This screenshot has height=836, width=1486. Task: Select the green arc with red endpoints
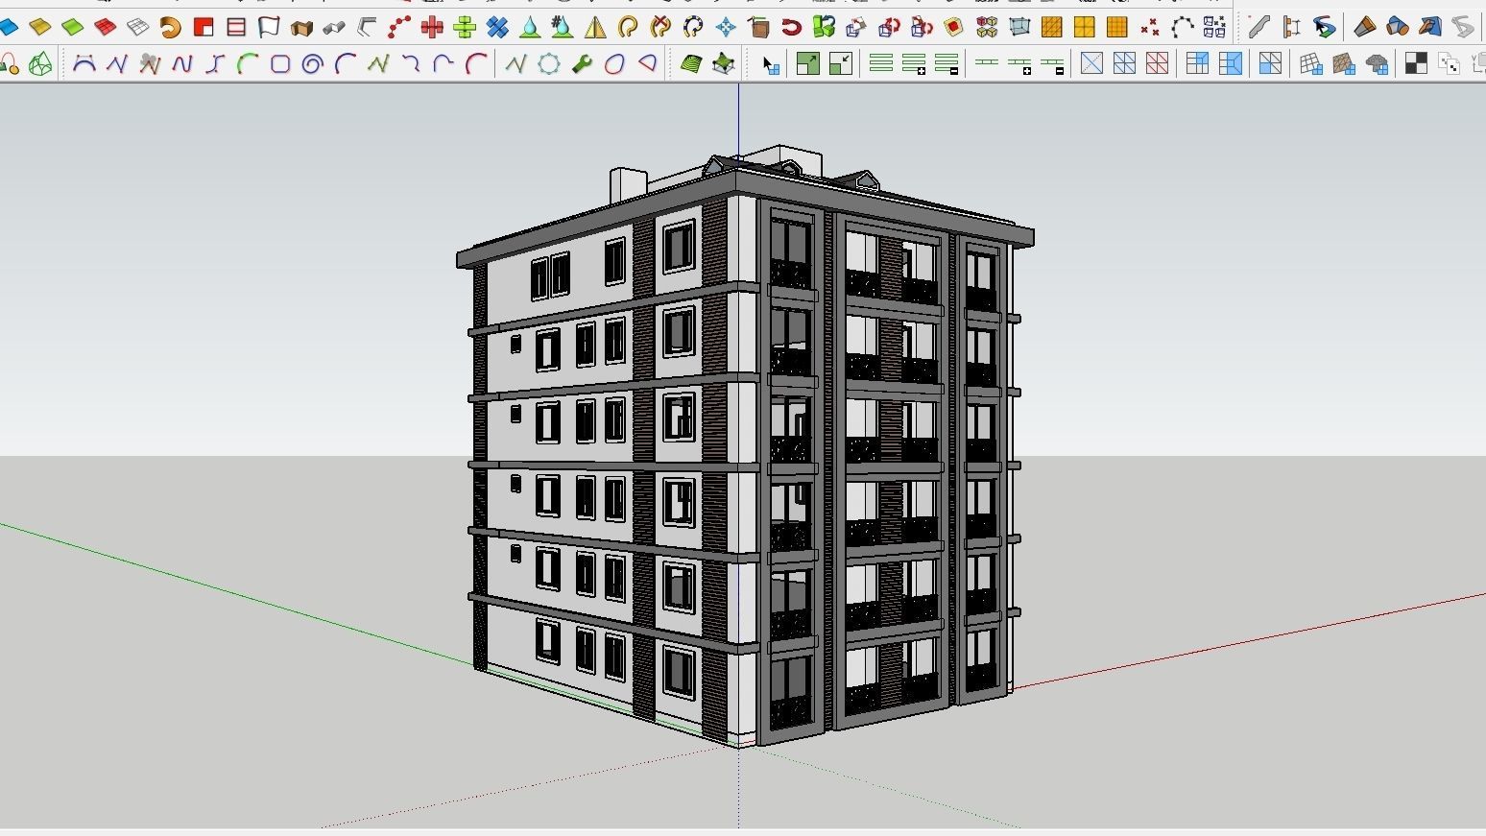pyautogui.click(x=247, y=64)
